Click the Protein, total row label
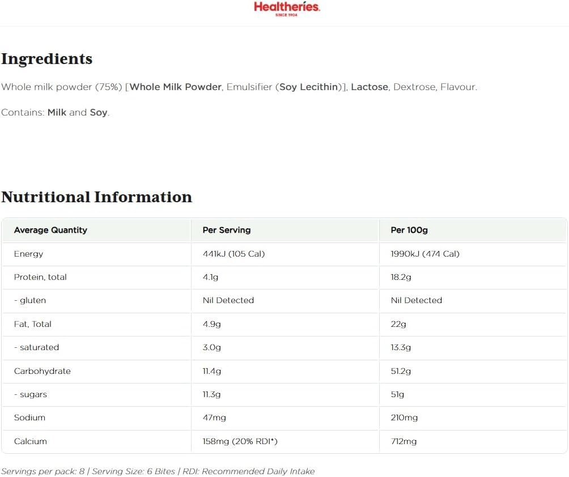 coord(40,277)
